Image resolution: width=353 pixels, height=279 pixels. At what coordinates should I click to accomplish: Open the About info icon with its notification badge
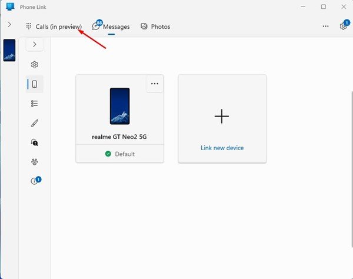tap(35, 181)
